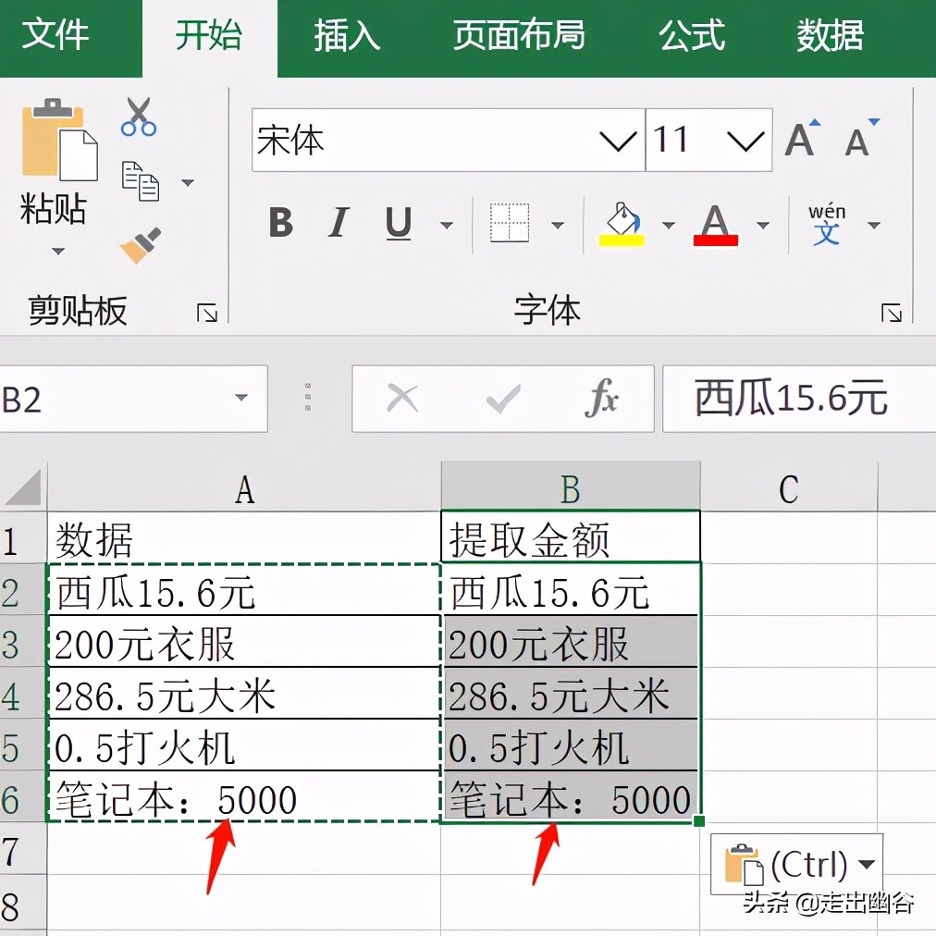Expand the Underline style dropdown arrow
This screenshot has width=936, height=936.
coord(446,225)
